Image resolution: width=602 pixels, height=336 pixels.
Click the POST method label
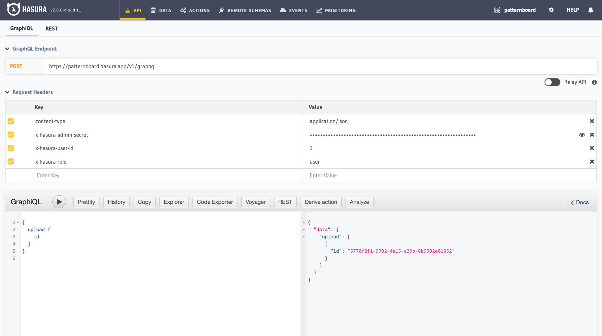(x=16, y=66)
